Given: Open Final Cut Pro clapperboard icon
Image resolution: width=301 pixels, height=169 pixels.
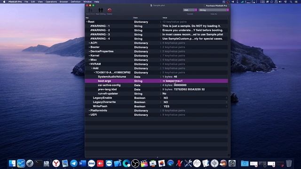Looking at the screenshot, I should [x=144, y=163].
